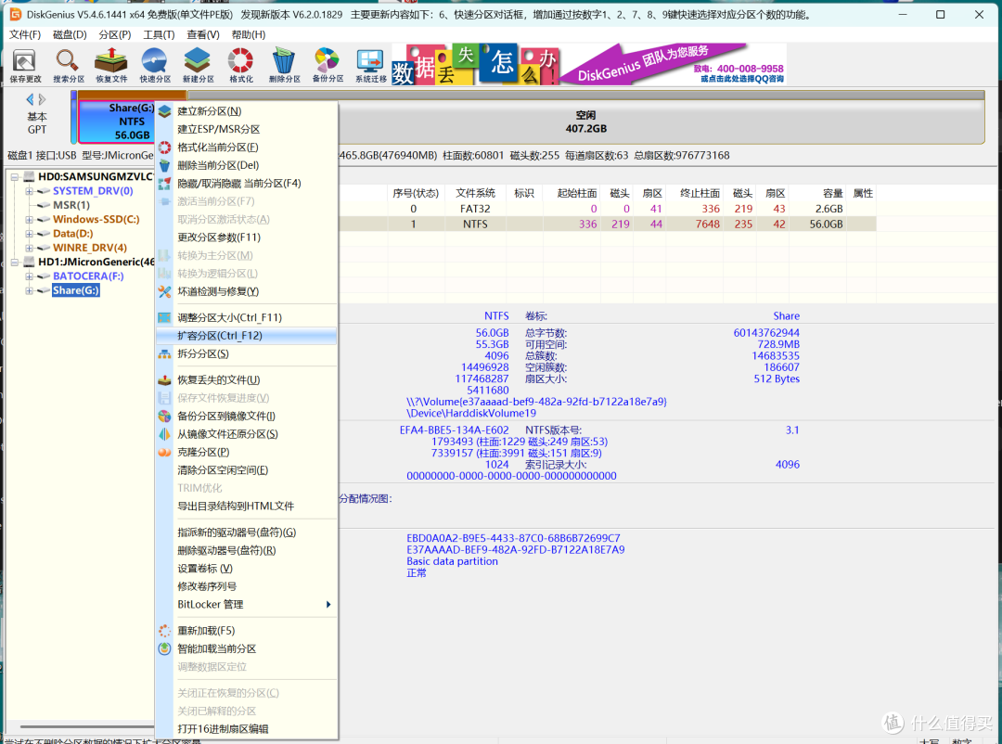Click icon beside 重新加载(F5) menu entry

(x=165, y=631)
